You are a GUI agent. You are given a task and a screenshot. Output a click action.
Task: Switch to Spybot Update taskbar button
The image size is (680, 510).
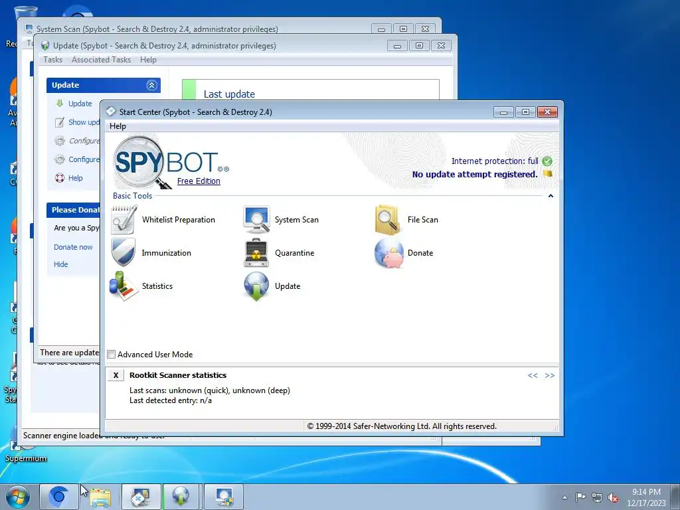point(181,497)
